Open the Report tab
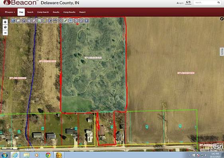 click(83, 12)
